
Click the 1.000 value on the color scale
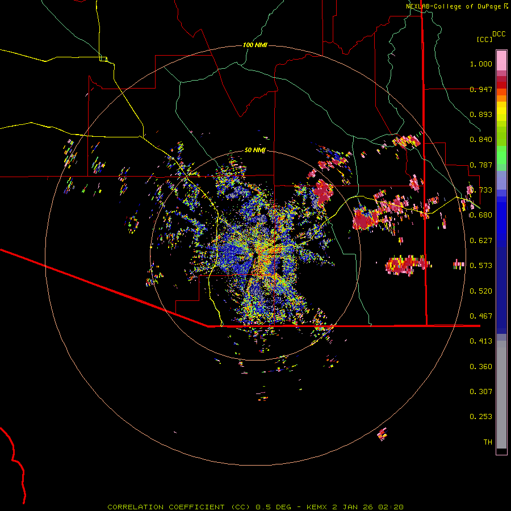tap(481, 64)
